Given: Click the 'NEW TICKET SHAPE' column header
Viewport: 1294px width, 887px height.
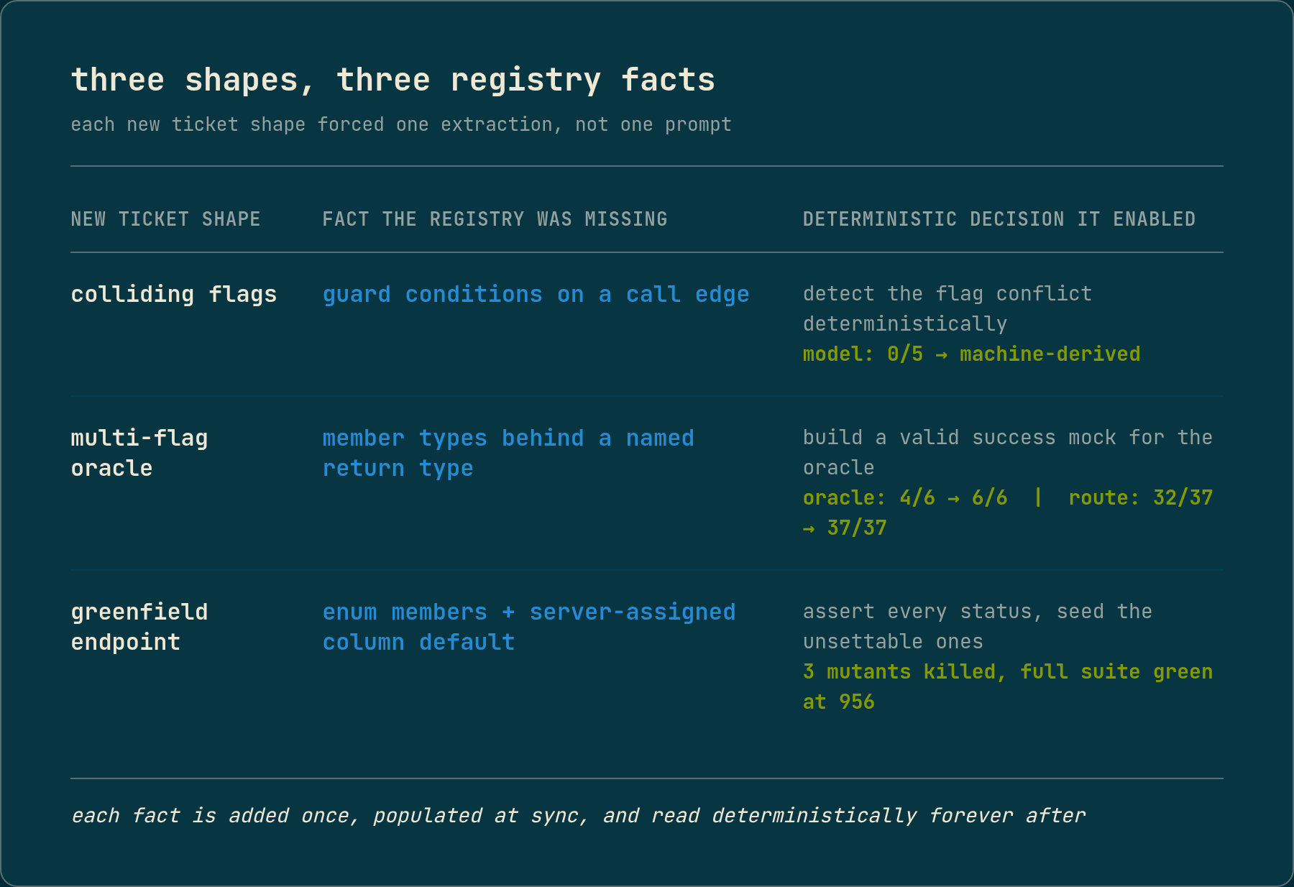Looking at the screenshot, I should 165,219.
